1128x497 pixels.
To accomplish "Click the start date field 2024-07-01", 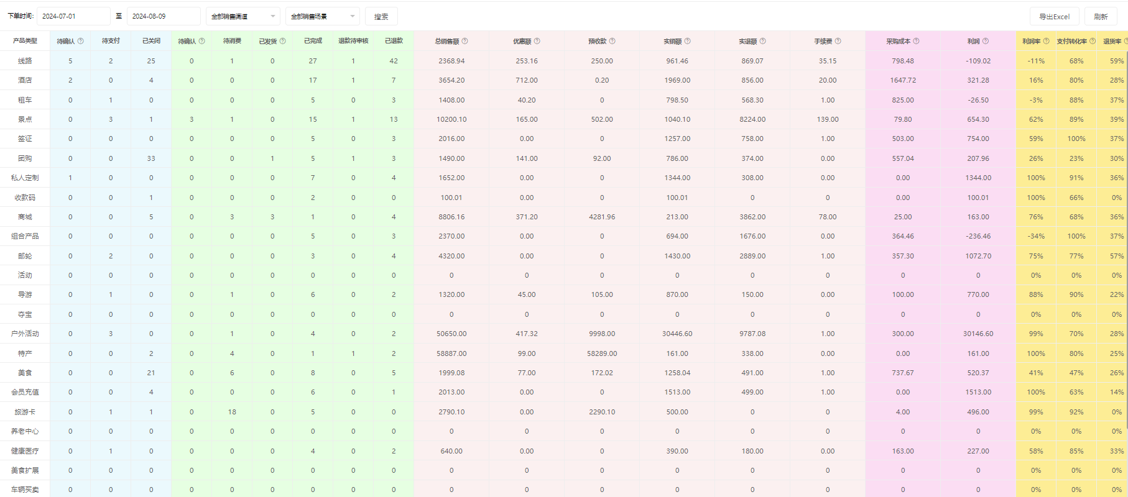I will (x=73, y=16).
